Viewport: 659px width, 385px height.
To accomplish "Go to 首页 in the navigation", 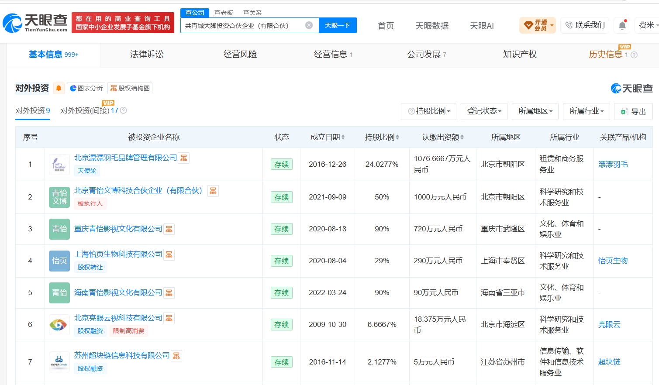I will [x=386, y=26].
